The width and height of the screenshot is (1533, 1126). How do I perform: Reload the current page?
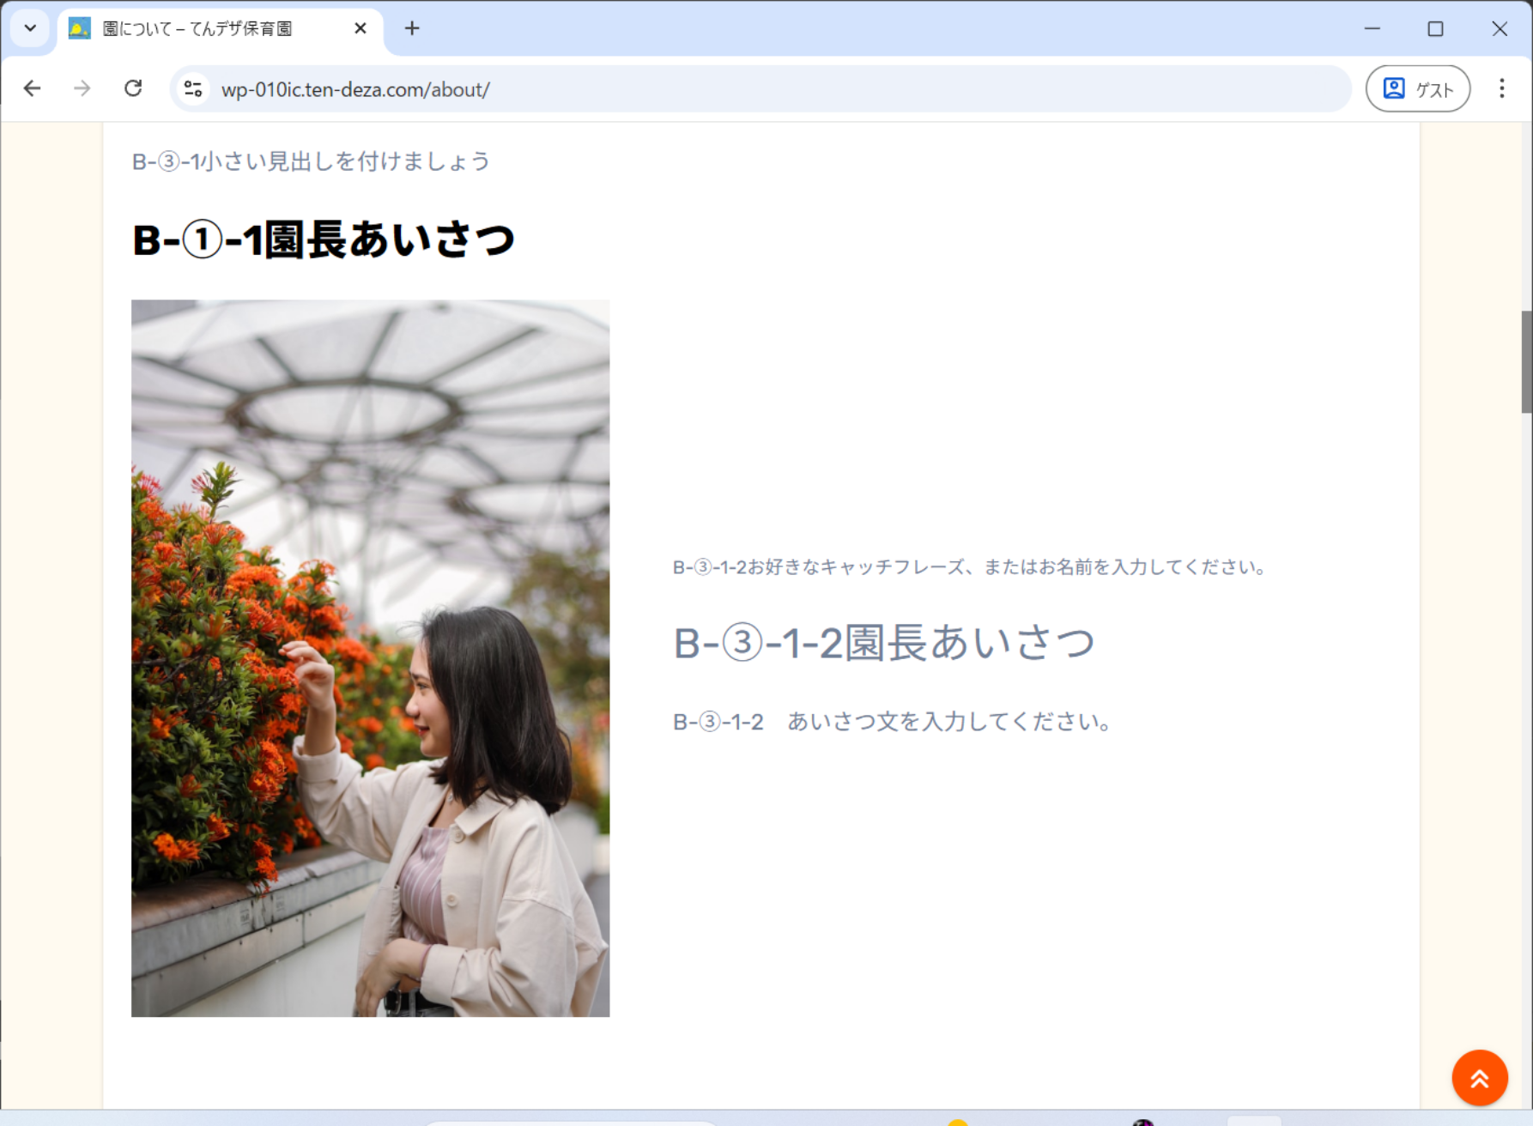pyautogui.click(x=133, y=88)
